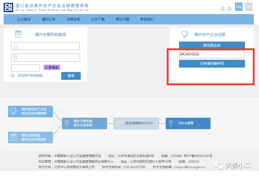The width and height of the screenshot is (259, 177).
Task: Click the CNCA受理 step in the flowchart
Action: 188,123
